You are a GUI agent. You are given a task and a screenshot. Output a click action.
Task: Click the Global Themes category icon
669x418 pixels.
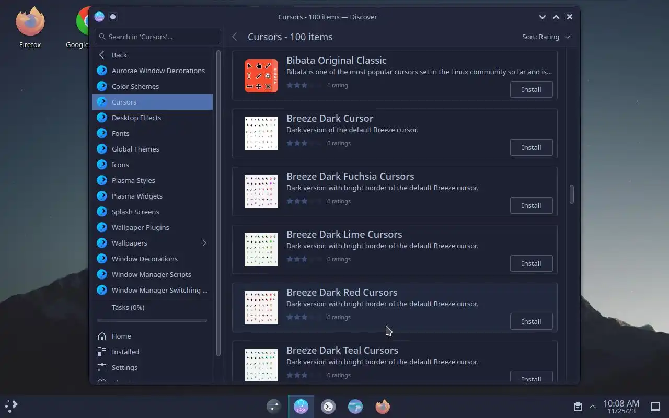[102, 149]
